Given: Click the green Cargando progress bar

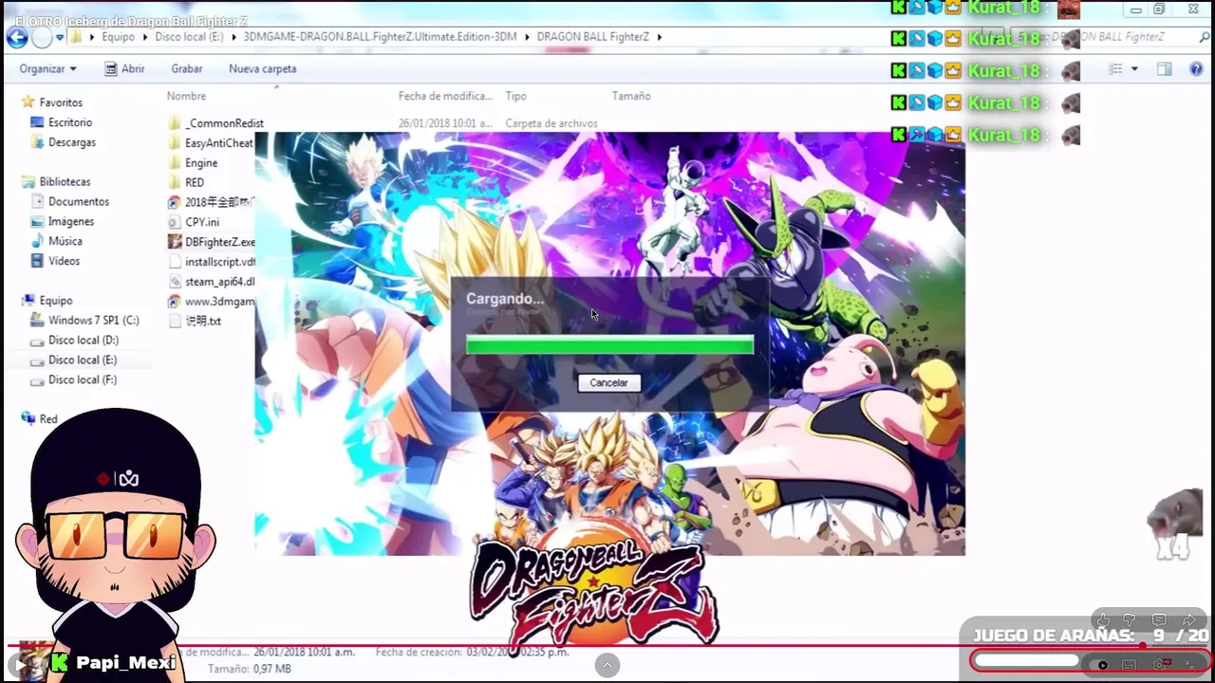Looking at the screenshot, I should [x=609, y=344].
